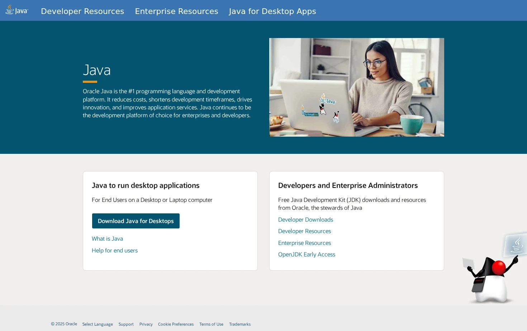Click the Oracle Java intro paragraph
This screenshot has width=527, height=331.
167,103
